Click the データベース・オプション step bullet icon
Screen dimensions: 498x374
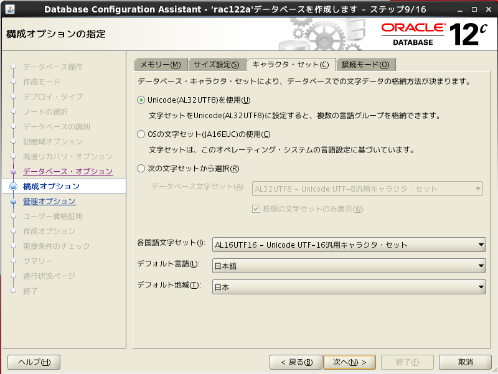(13, 172)
